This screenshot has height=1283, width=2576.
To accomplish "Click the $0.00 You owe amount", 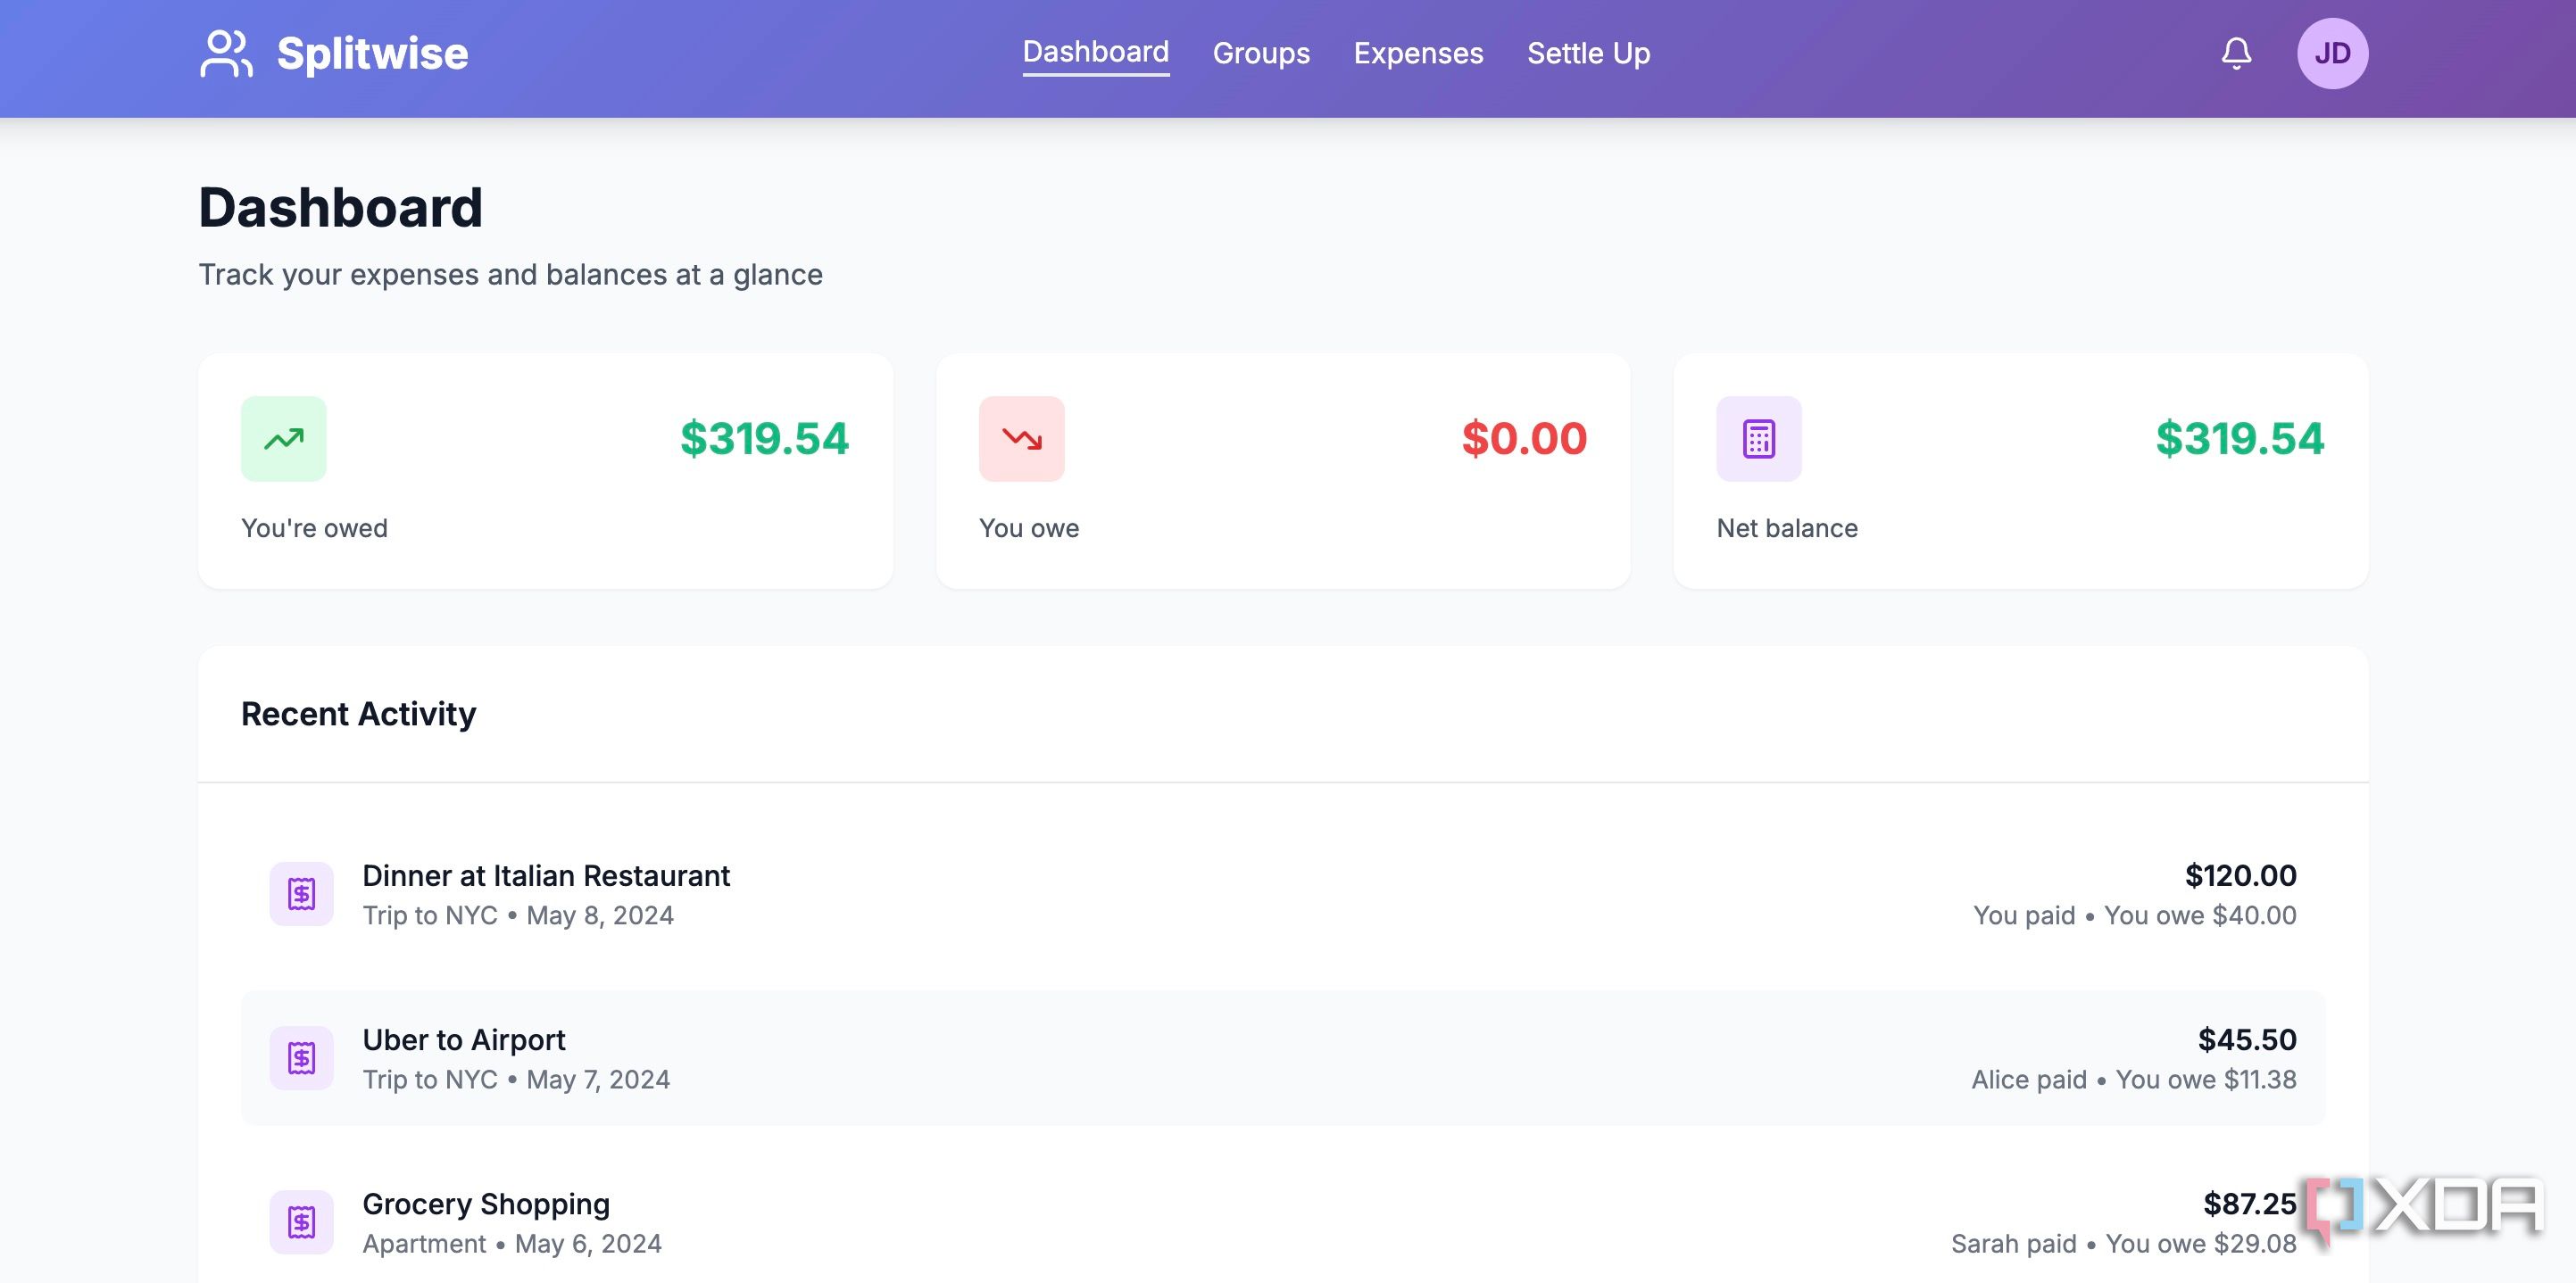I will coord(1524,439).
